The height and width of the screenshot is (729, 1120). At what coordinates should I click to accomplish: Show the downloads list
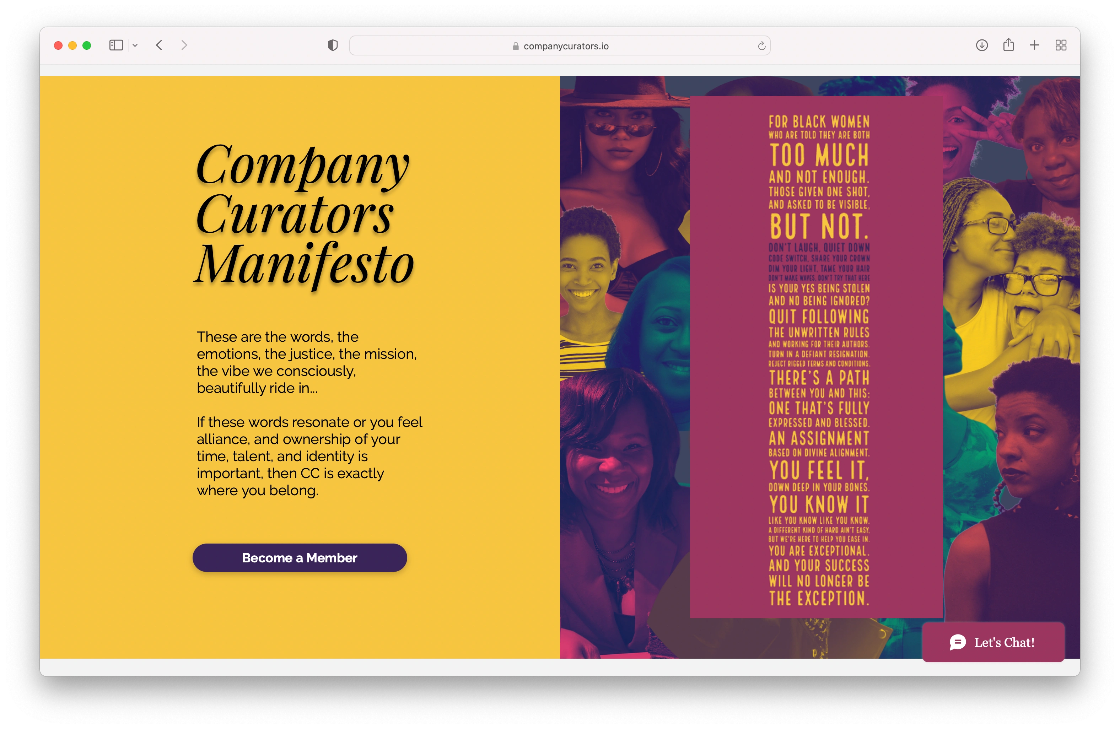(982, 45)
